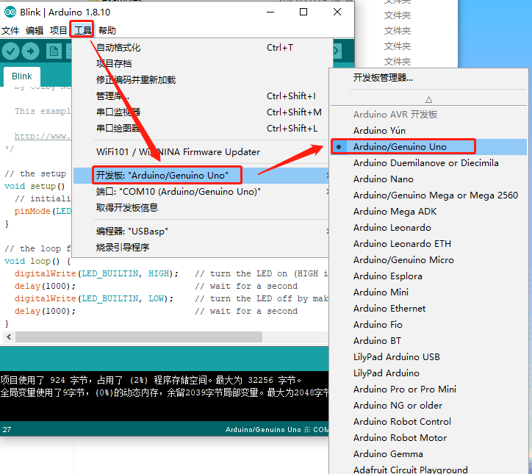Viewport: 532px width, 474px height.
Task: Select Arduino BT board
Action: (x=429, y=341)
